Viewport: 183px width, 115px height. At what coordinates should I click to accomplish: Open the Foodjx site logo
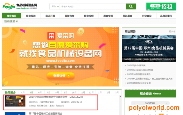click(20, 6)
